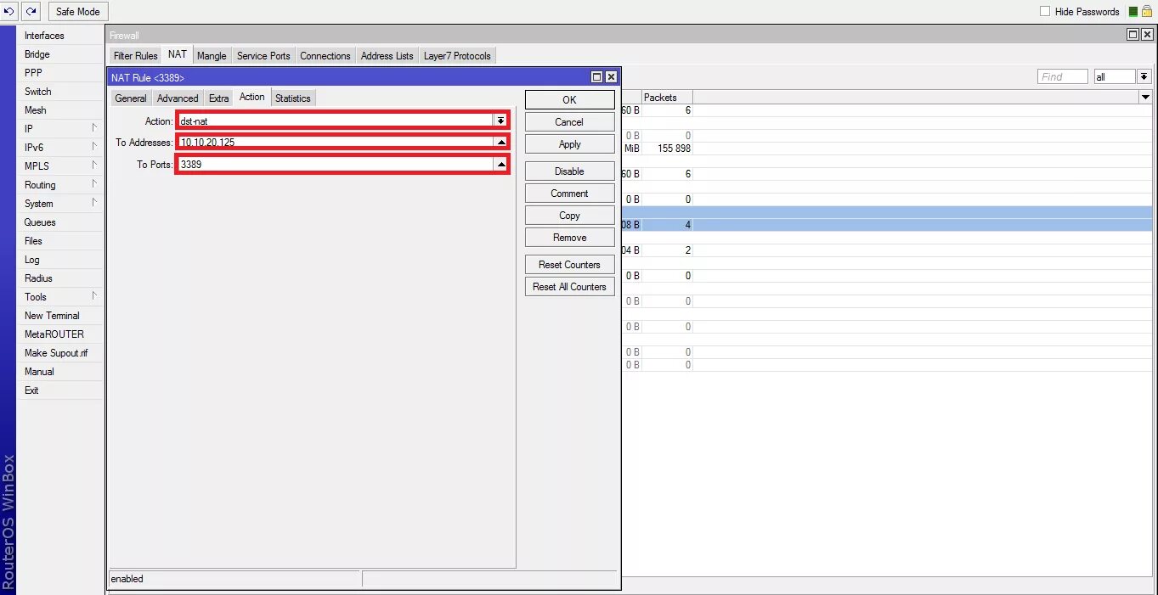This screenshot has height=595, width=1158.
Task: Click the Remove button
Action: point(569,238)
